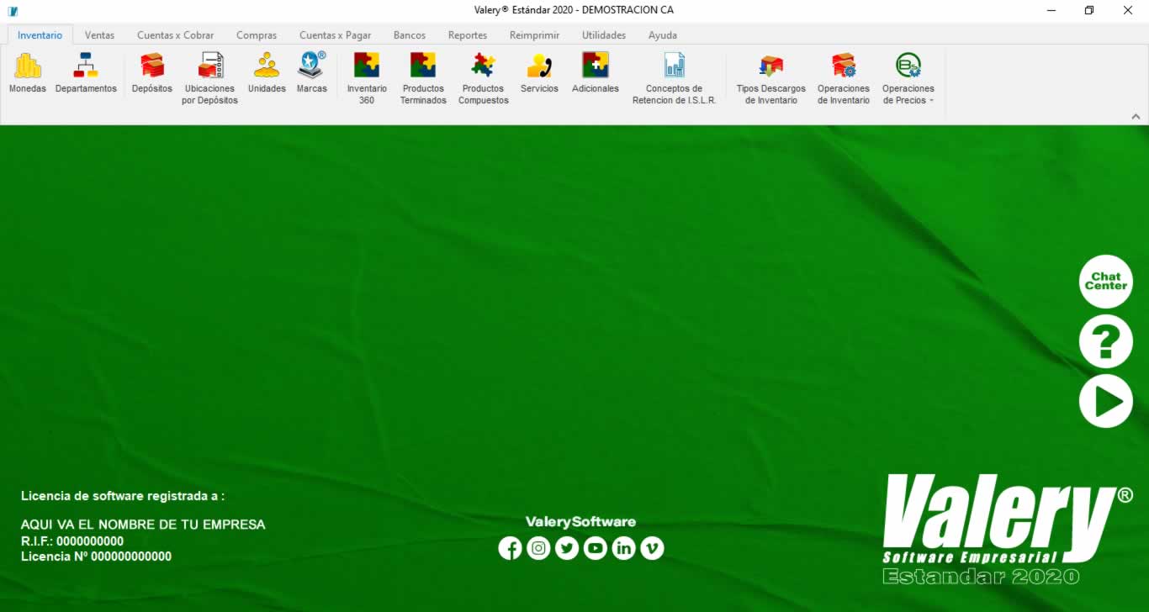Open the Reportes tab
Screen dimensions: 1149x612
[467, 35]
